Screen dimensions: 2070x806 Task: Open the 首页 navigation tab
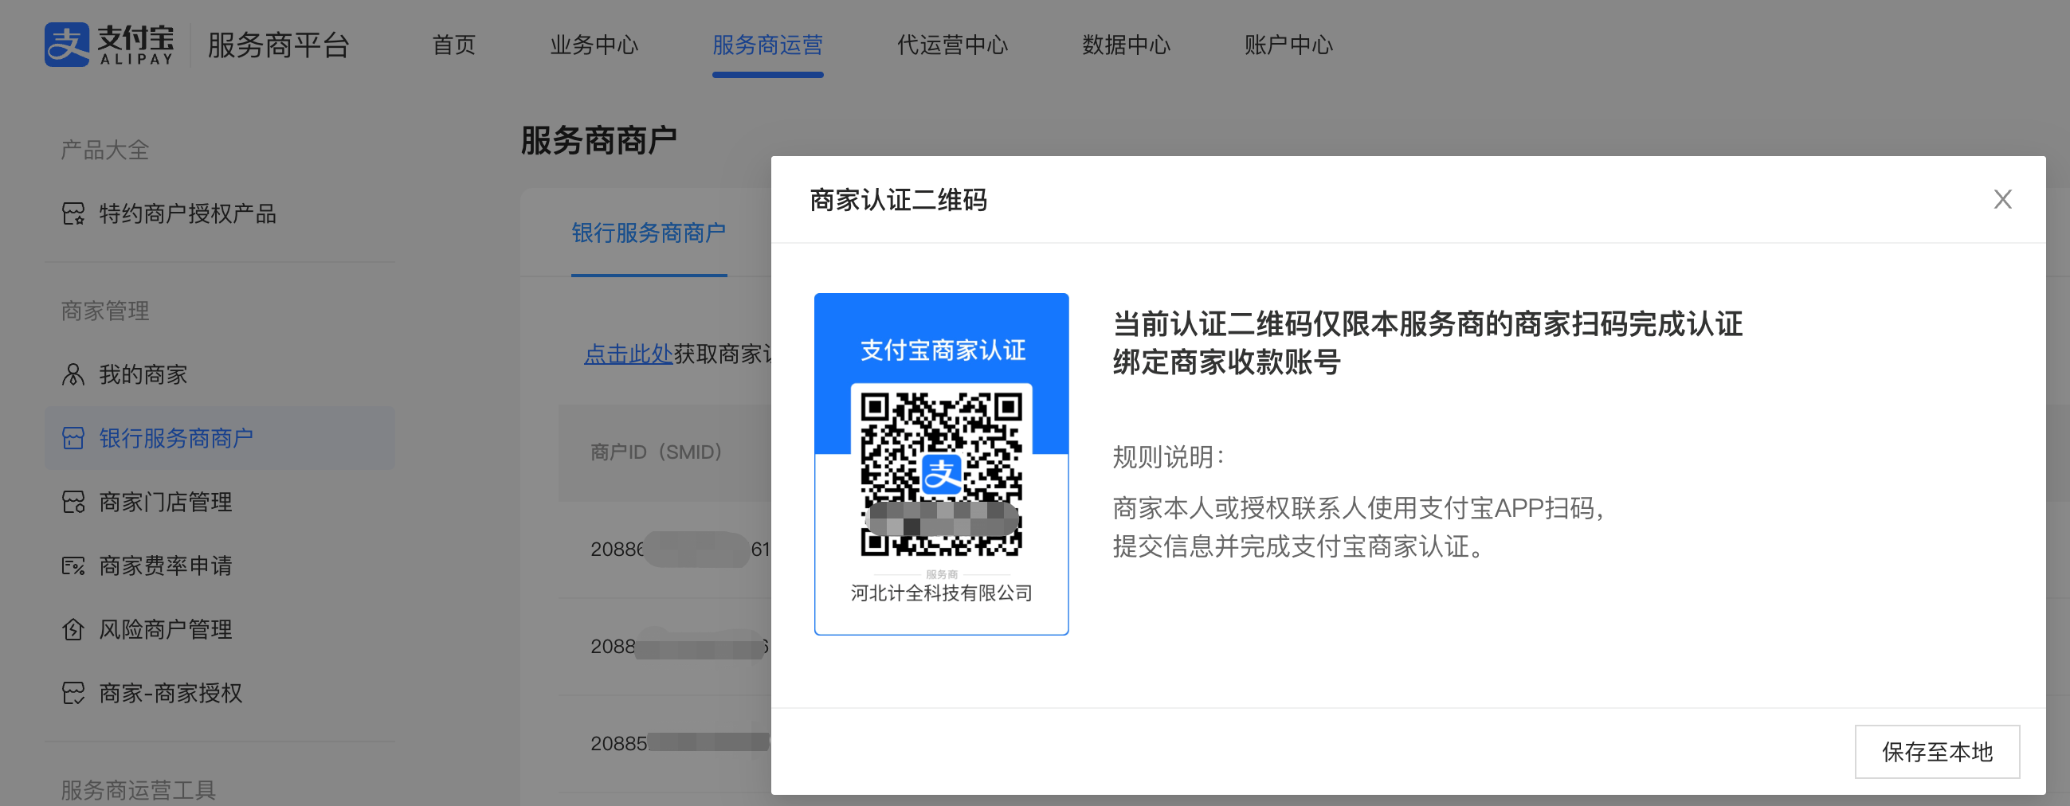(x=454, y=45)
